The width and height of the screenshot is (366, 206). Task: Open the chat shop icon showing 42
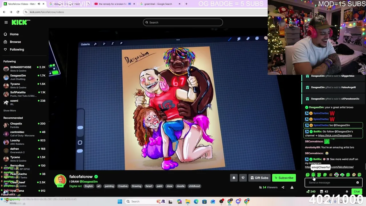click(x=324, y=192)
